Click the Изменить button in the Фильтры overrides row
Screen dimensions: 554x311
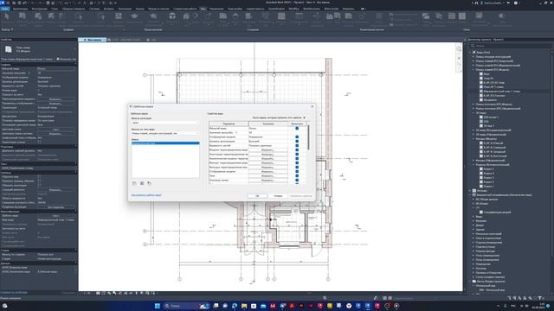click(268, 167)
